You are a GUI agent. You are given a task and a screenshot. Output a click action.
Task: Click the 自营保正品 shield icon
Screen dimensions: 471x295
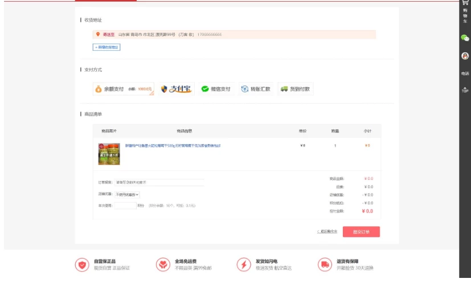[x=82, y=265]
